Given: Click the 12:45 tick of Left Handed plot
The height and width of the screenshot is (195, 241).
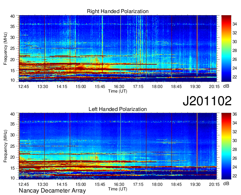Looking at the screenshot, I should [x=23, y=184].
